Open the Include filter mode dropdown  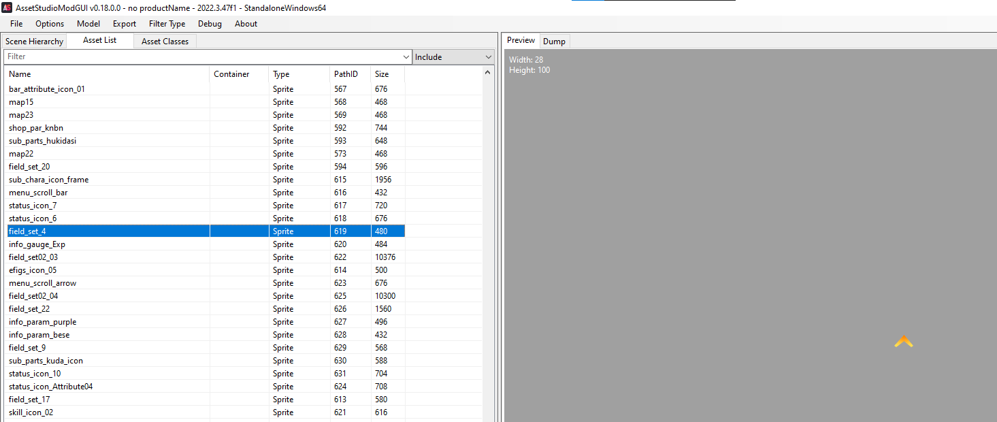click(453, 56)
